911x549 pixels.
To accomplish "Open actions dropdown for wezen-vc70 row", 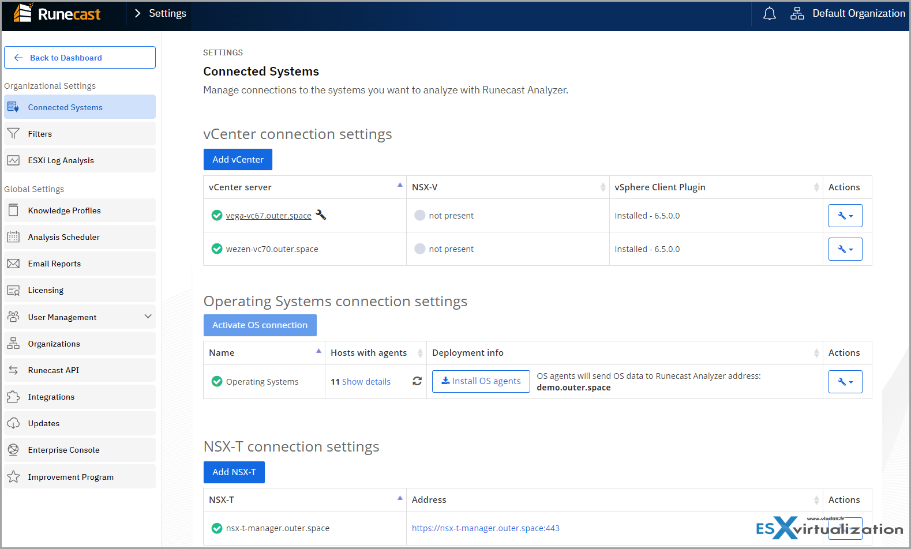I will (845, 249).
